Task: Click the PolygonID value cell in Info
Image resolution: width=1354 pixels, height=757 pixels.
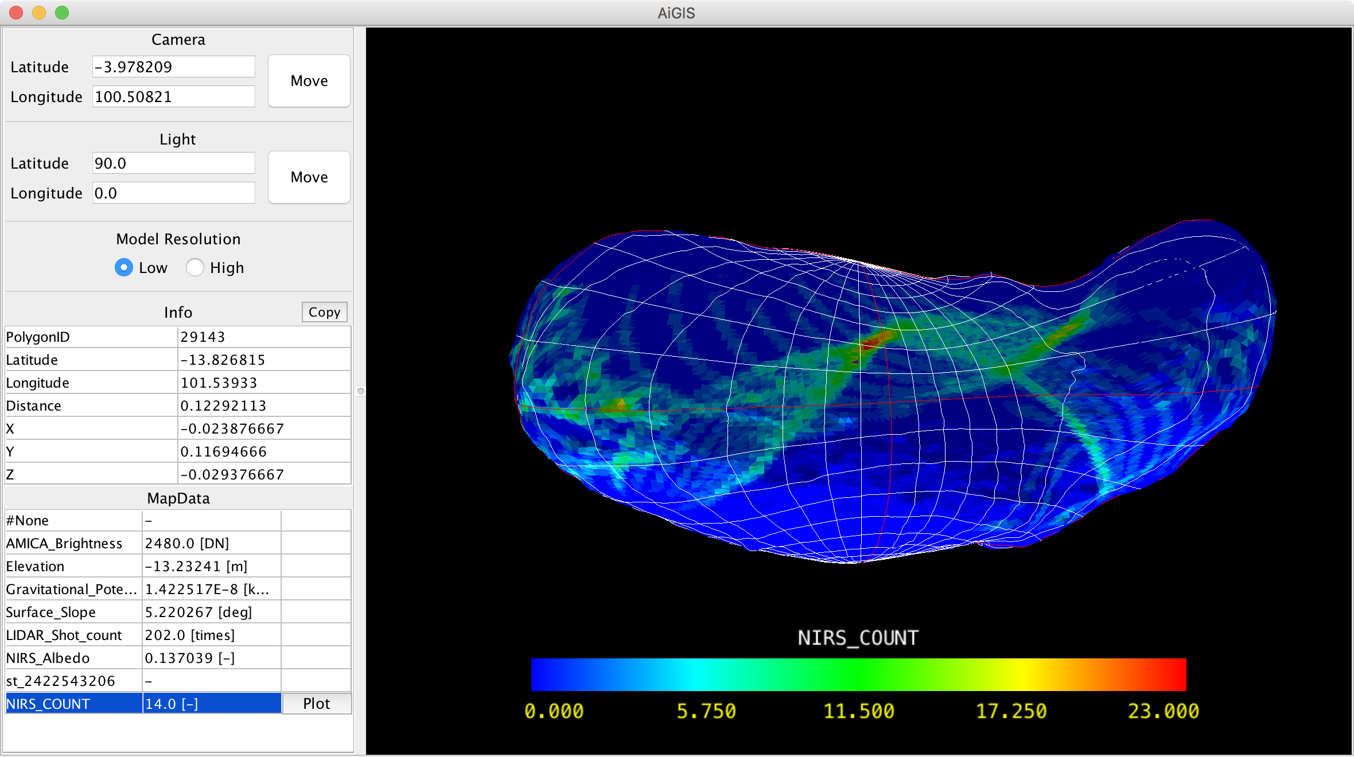Action: pyautogui.click(x=264, y=337)
